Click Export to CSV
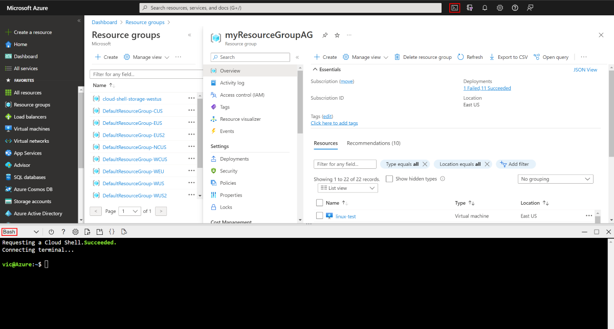Image resolution: width=614 pixels, height=329 pixels. coord(509,57)
